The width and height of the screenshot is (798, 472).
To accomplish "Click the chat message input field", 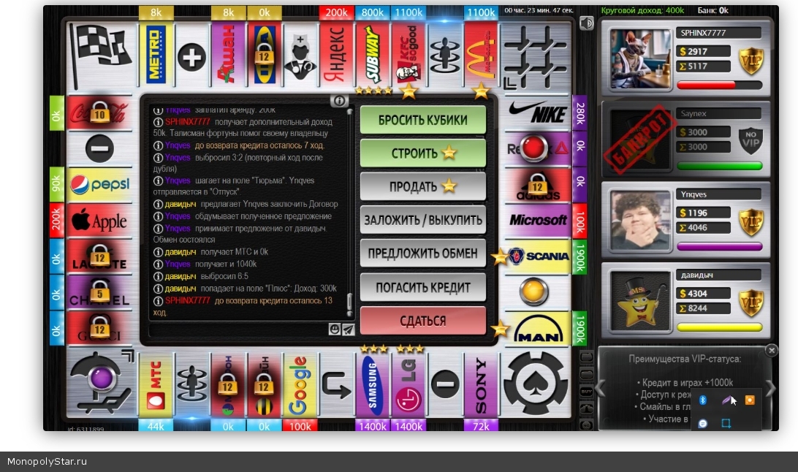I will click(x=238, y=330).
